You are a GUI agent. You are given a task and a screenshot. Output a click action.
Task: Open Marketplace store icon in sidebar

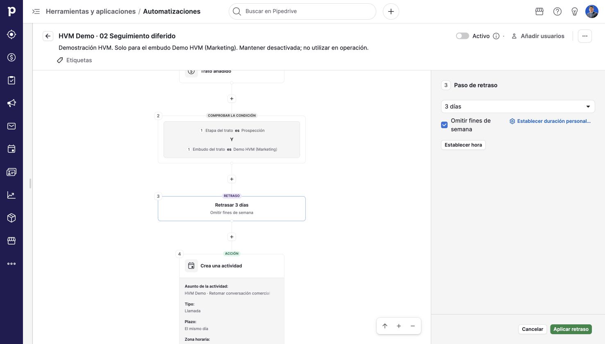(x=11, y=241)
